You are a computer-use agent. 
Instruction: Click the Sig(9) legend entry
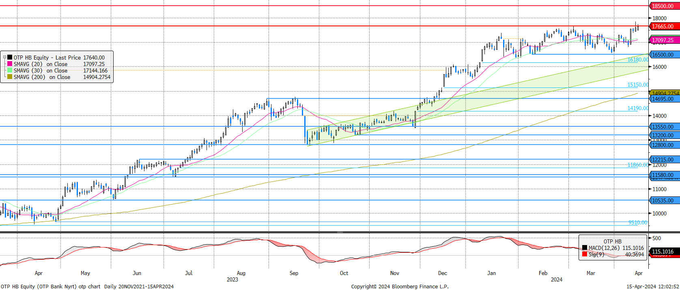tap(613, 254)
